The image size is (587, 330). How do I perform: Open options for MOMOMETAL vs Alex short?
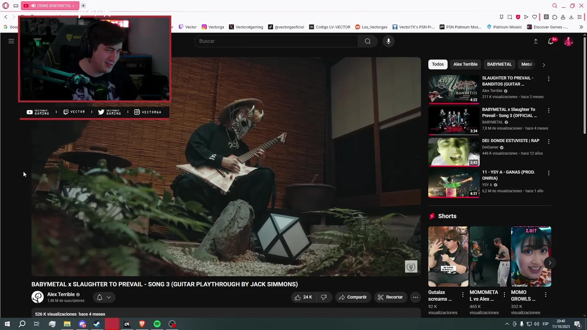pyautogui.click(x=504, y=295)
